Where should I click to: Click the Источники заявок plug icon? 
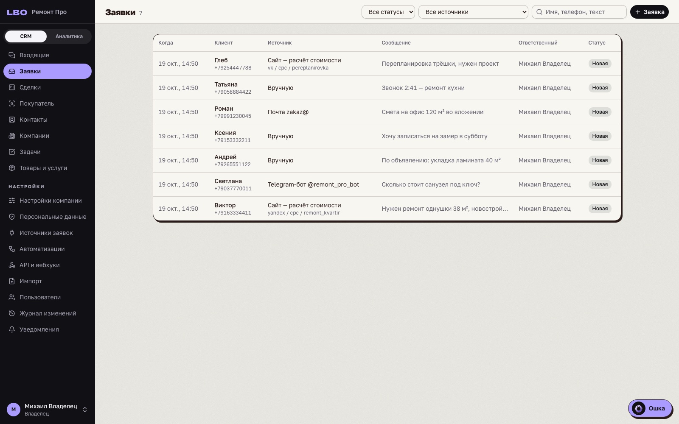point(12,233)
